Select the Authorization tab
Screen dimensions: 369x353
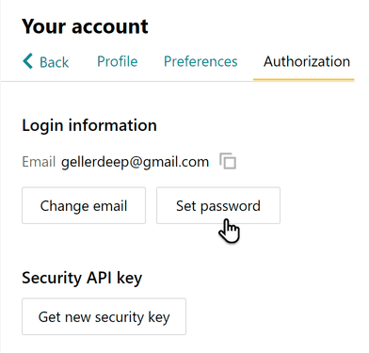307,61
